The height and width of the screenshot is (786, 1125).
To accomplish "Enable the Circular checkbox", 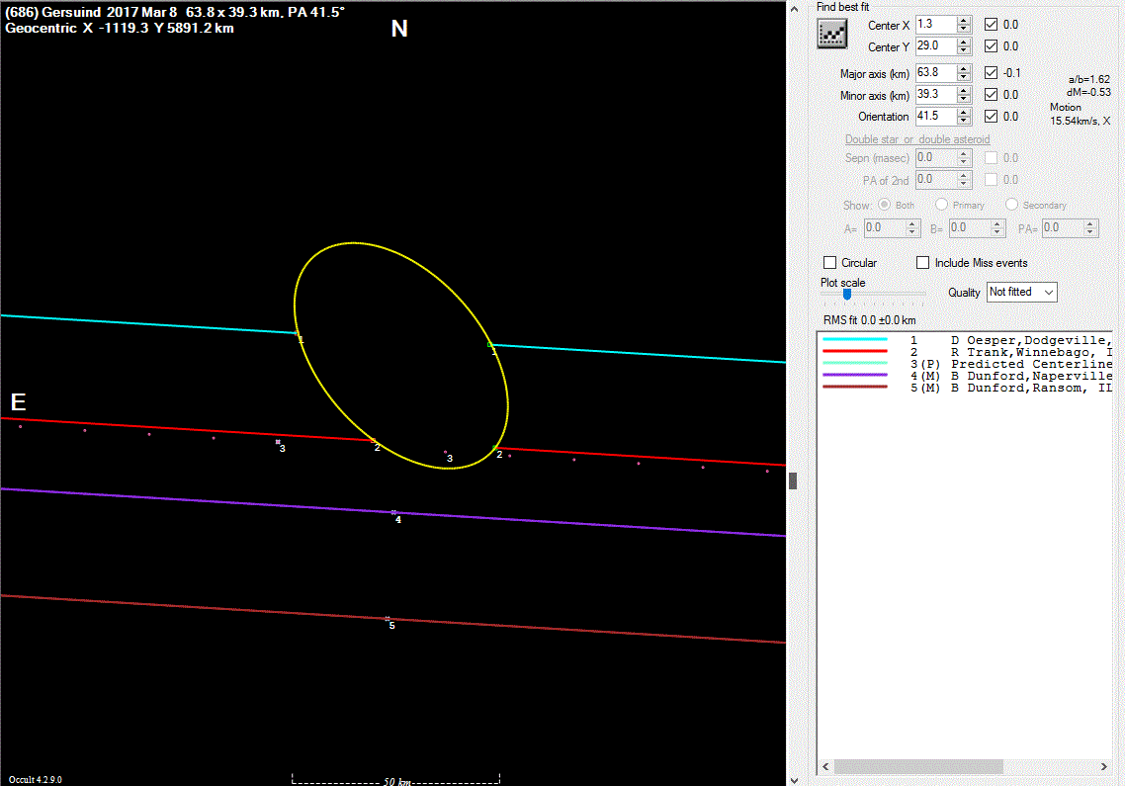I will pos(830,263).
